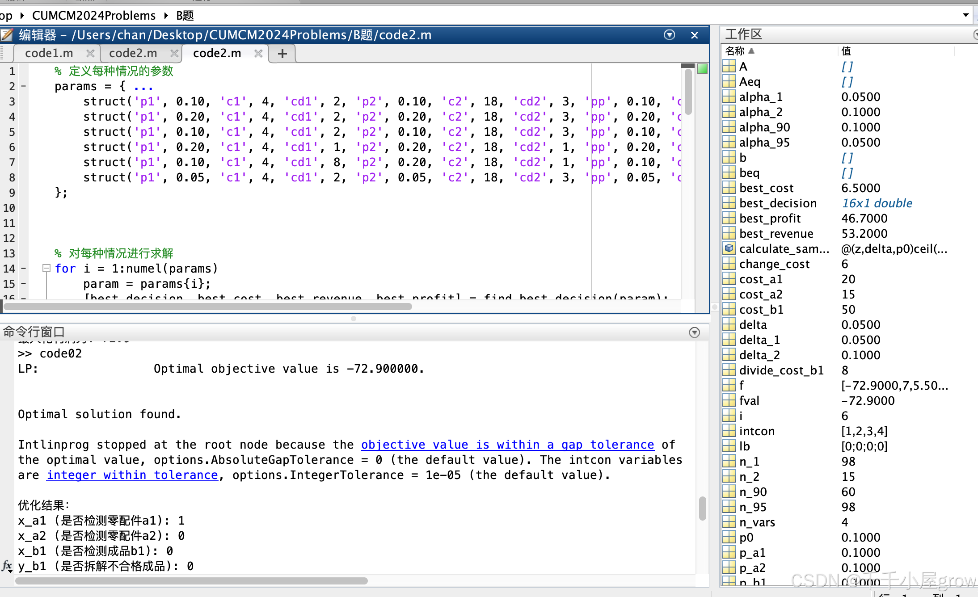The height and width of the screenshot is (597, 978).
Task: Click the editor horizontal scrollbar
Action: point(208,307)
